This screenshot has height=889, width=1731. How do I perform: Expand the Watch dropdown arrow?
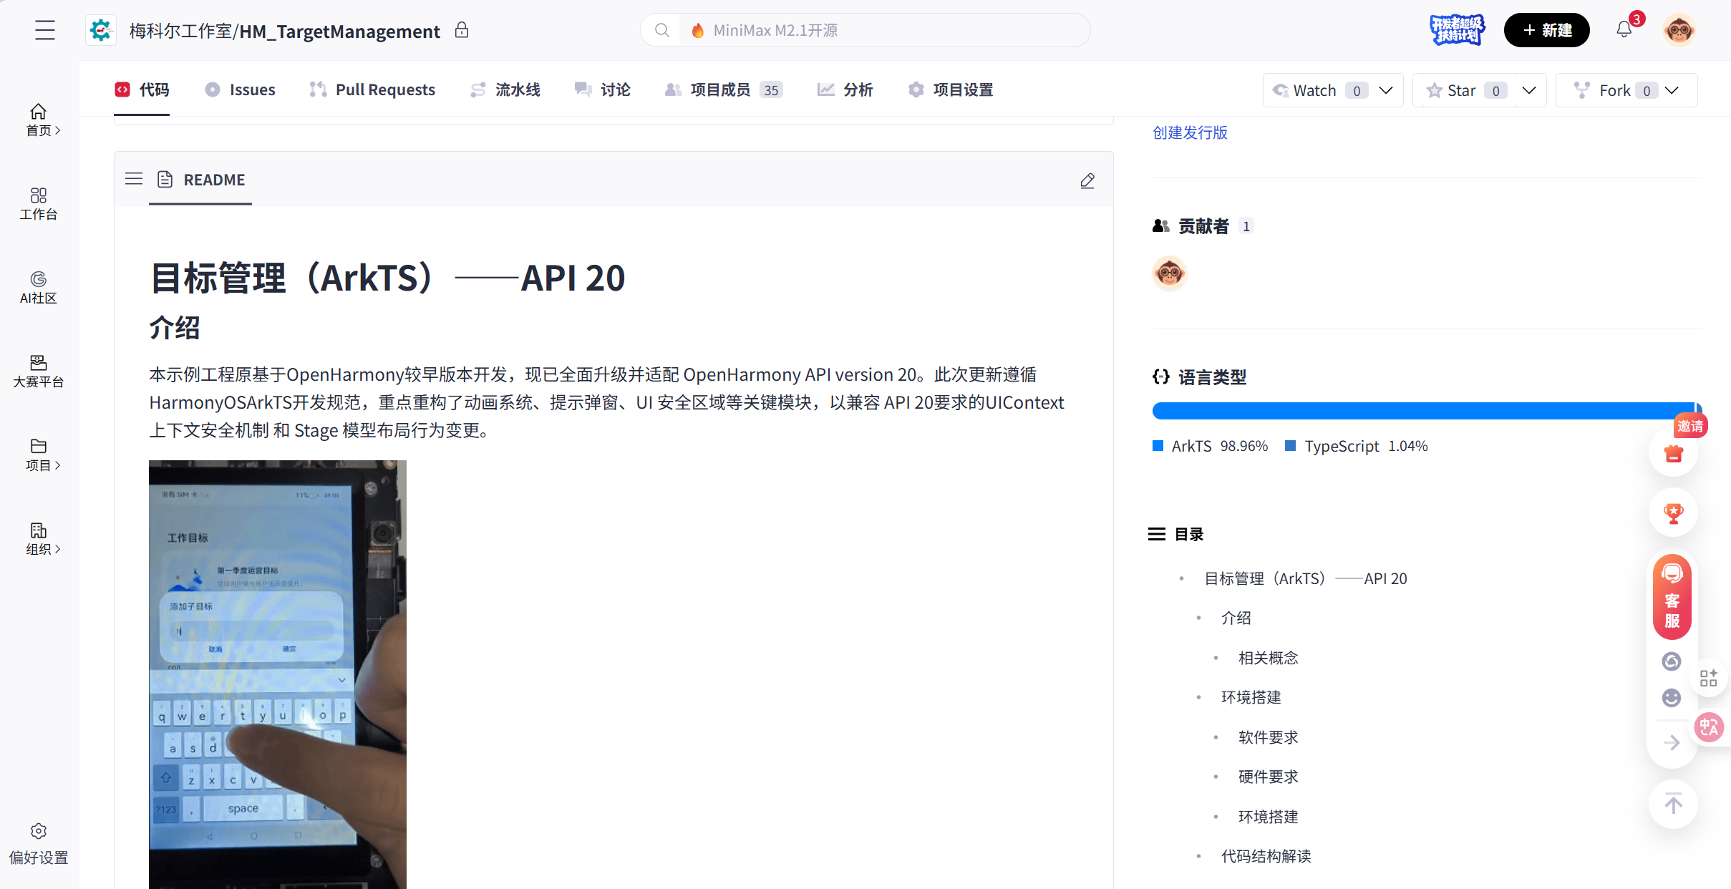(1386, 90)
